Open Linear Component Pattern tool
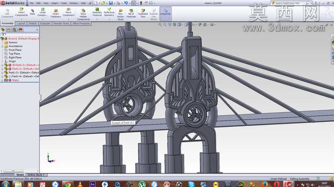Viewport: 334px width, 187px height. [x=42, y=12]
